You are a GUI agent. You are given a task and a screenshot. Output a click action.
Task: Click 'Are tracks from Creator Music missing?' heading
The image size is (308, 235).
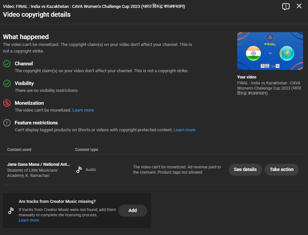click(x=57, y=202)
